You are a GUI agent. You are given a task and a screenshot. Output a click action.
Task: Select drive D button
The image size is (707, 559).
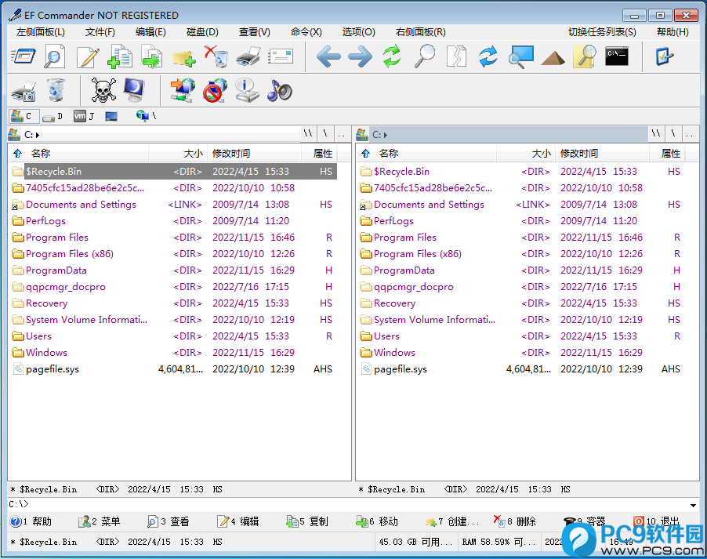pos(53,117)
